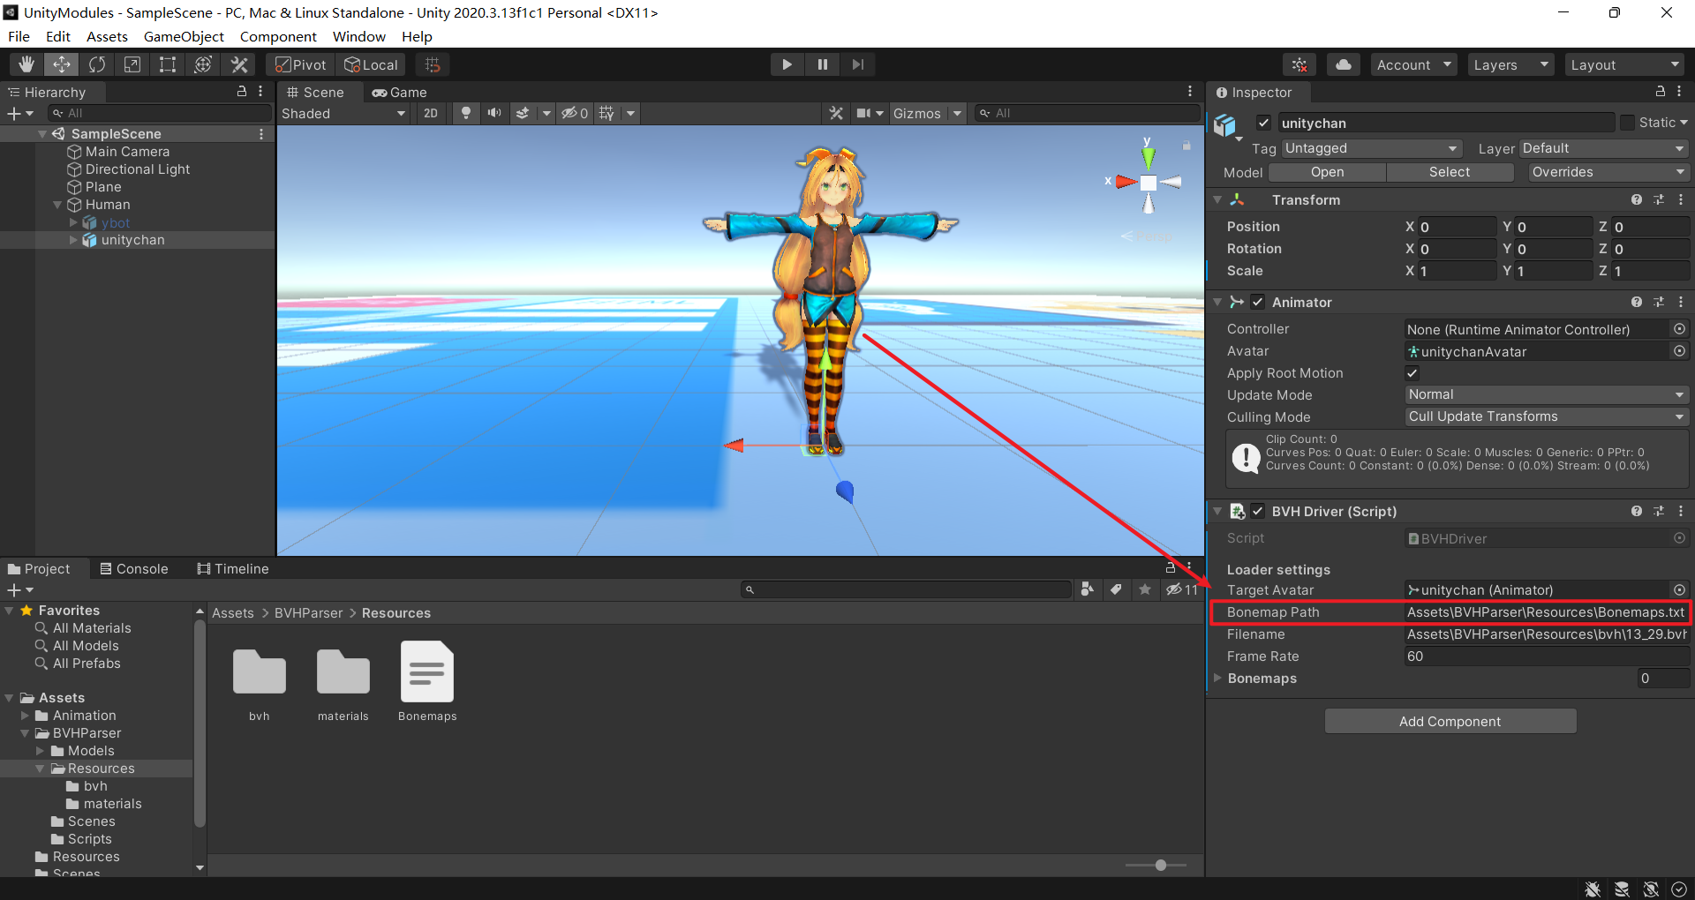Select the Rect tool
Screen dimensions: 1695x900
pos(168,64)
